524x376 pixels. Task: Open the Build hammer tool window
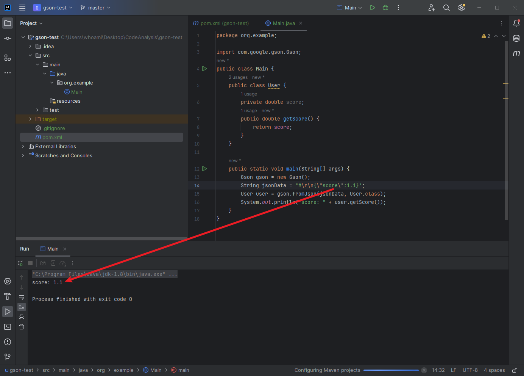point(8,296)
